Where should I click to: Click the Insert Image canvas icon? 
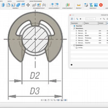[96, 5]
